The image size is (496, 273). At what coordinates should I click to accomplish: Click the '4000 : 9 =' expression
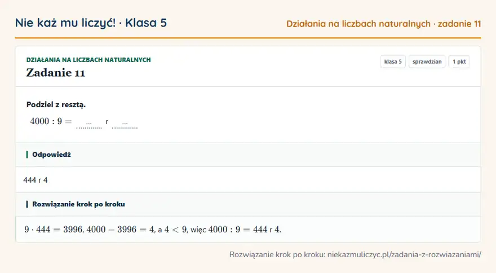51,121
